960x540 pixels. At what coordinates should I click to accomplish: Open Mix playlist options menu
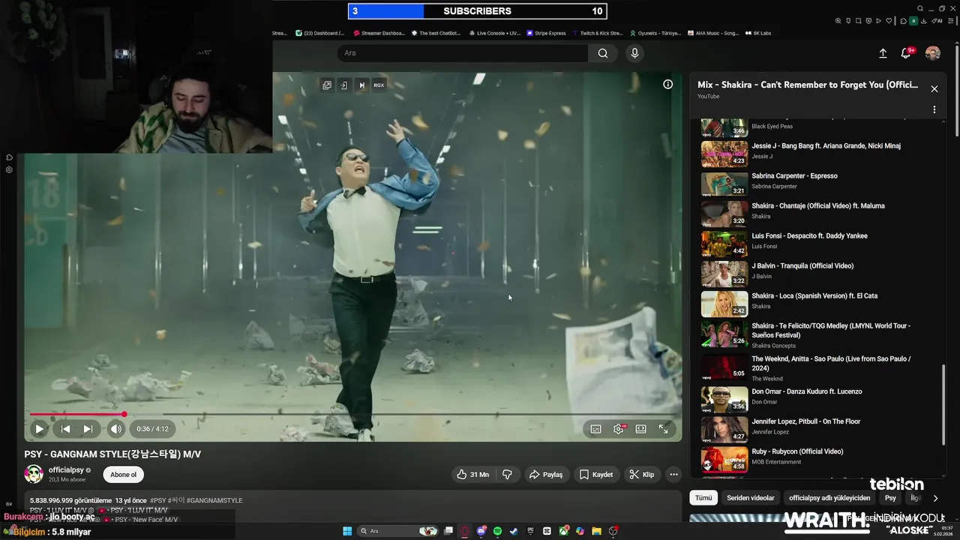[x=934, y=109]
